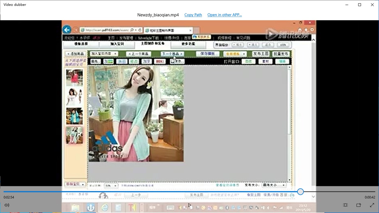The height and width of the screenshot is (213, 379).
Task: Click the 保存模板 save template button
Action: pyautogui.click(x=208, y=54)
